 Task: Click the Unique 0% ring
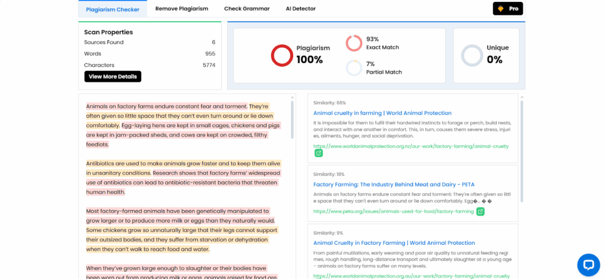click(x=472, y=55)
